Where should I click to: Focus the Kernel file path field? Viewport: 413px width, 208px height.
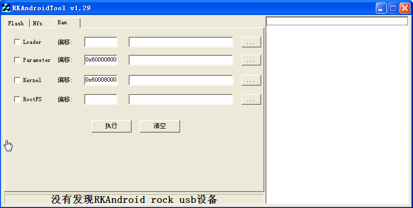coord(181,80)
